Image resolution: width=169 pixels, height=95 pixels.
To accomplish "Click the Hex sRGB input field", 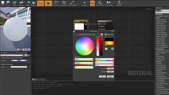I will pos(110,72).
